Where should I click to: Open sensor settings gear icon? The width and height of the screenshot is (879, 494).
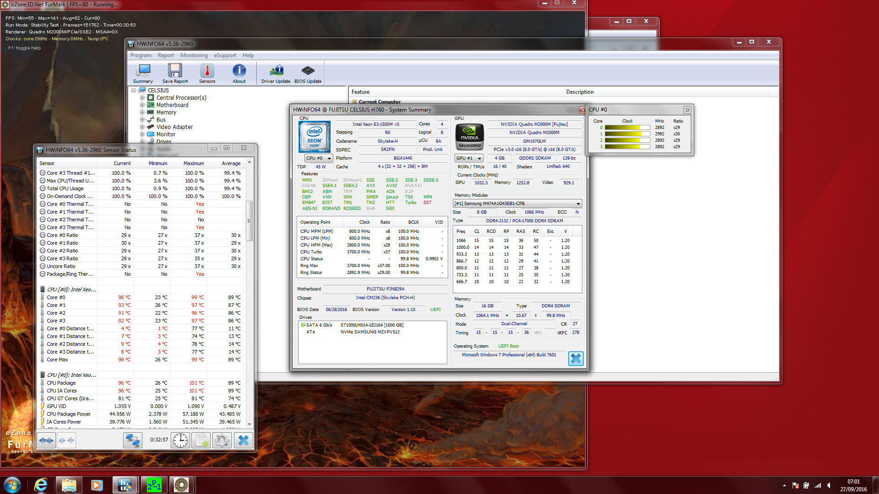click(222, 440)
